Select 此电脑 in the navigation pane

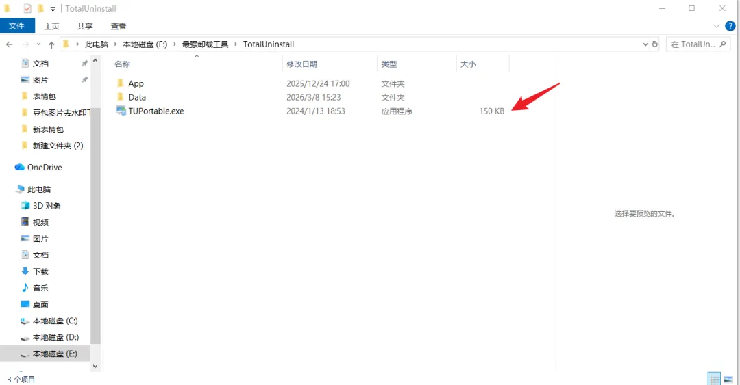pos(38,189)
